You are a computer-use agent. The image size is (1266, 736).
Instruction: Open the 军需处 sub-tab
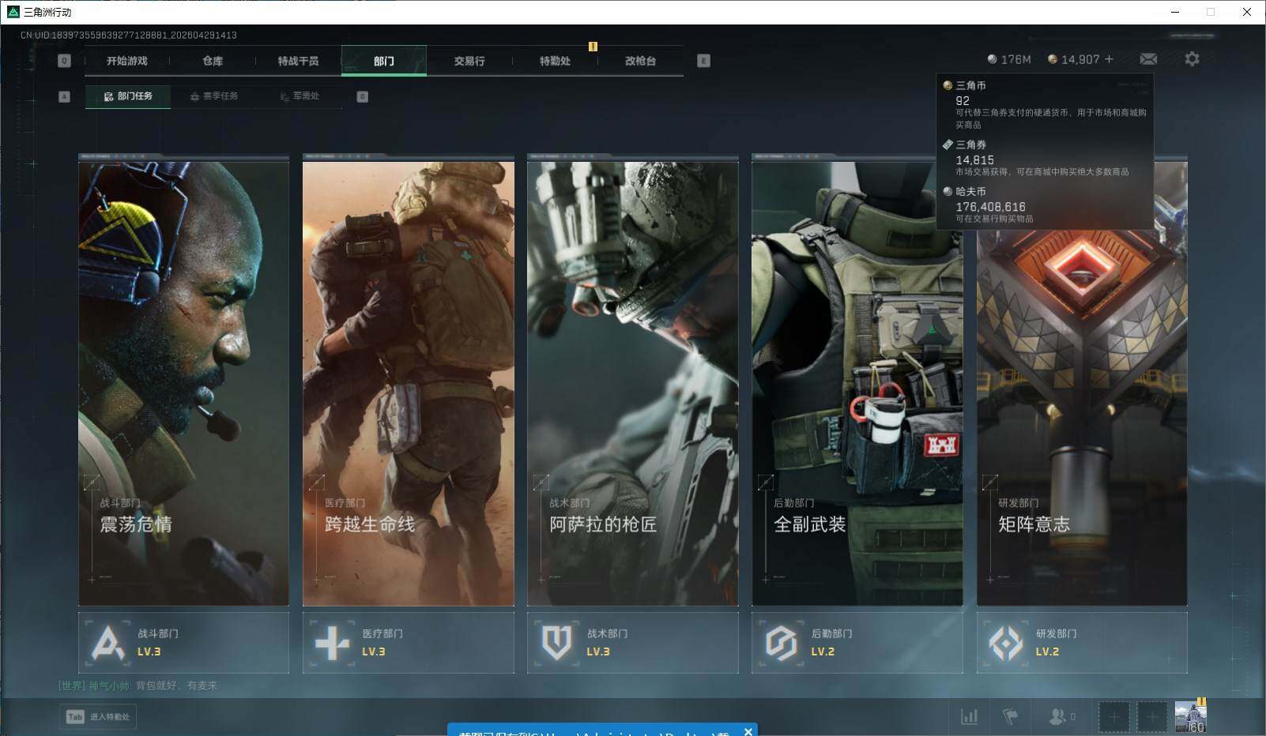tap(300, 96)
